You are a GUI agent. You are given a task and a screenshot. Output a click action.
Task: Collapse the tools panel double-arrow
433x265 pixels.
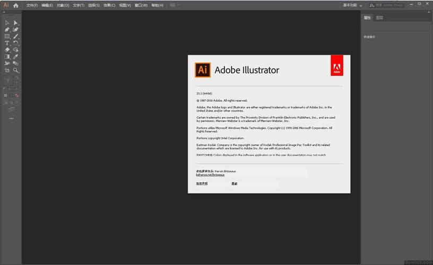pyautogui.click(x=4, y=12)
